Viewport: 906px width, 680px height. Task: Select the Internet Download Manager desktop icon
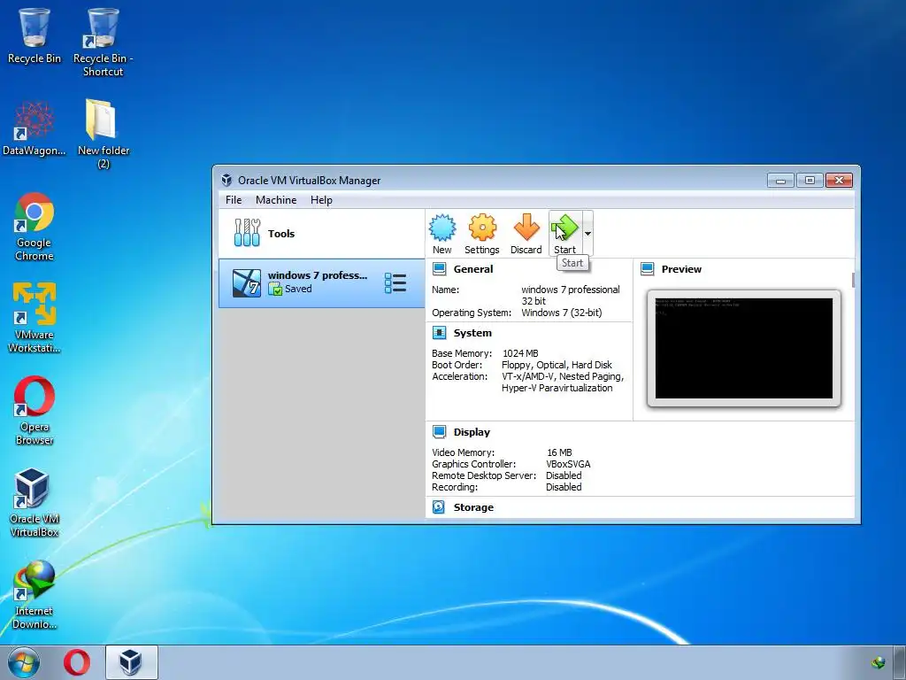tap(35, 594)
